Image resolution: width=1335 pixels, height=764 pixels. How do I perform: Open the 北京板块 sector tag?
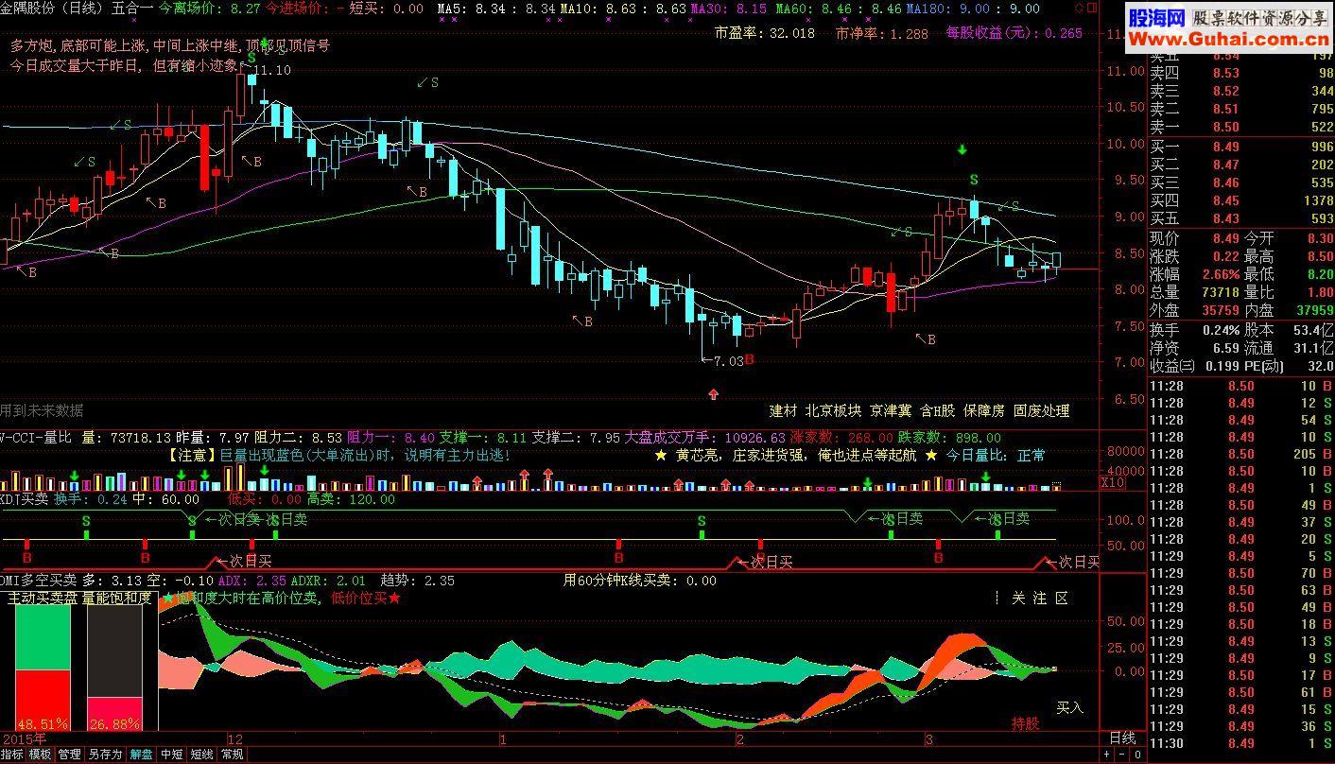(834, 411)
